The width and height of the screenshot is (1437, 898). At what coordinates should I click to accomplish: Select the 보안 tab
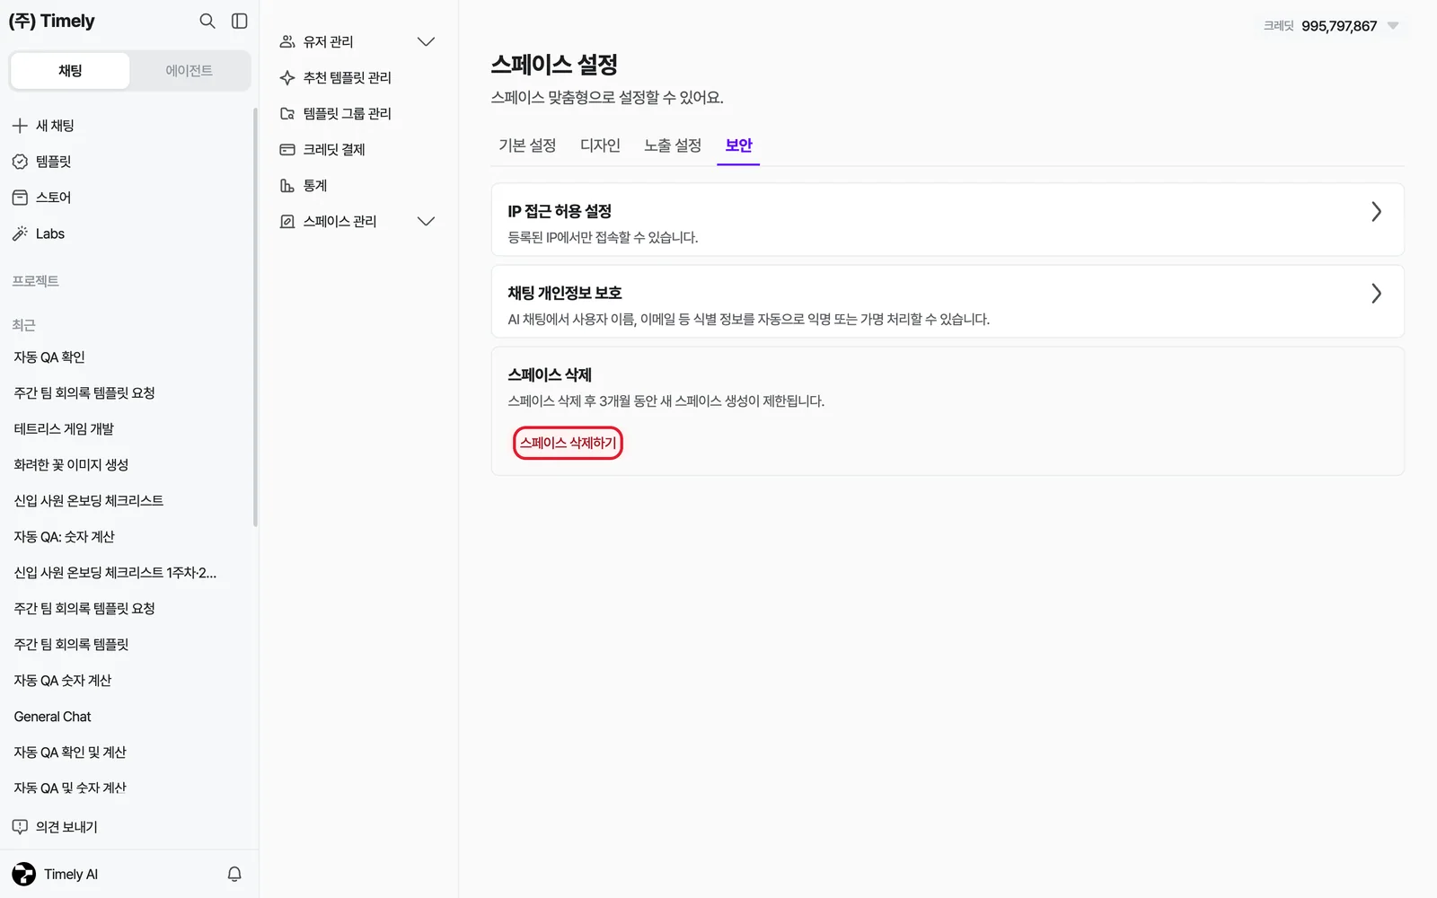[738, 145]
